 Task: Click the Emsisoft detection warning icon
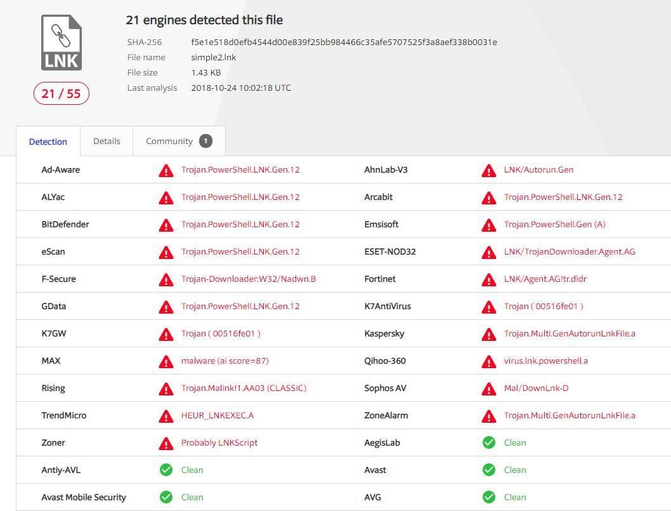tap(489, 225)
